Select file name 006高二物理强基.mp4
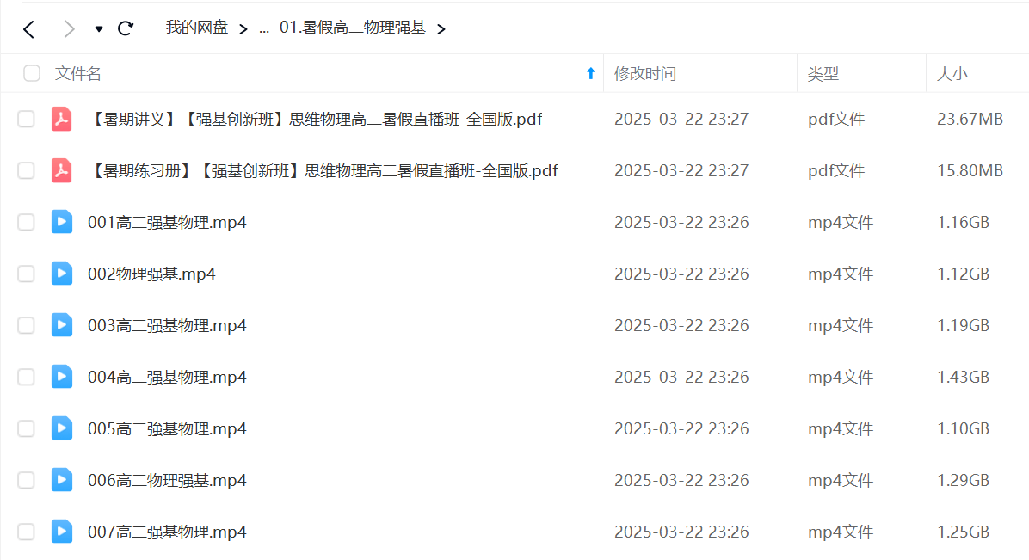This screenshot has height=560, width=1029. (168, 481)
